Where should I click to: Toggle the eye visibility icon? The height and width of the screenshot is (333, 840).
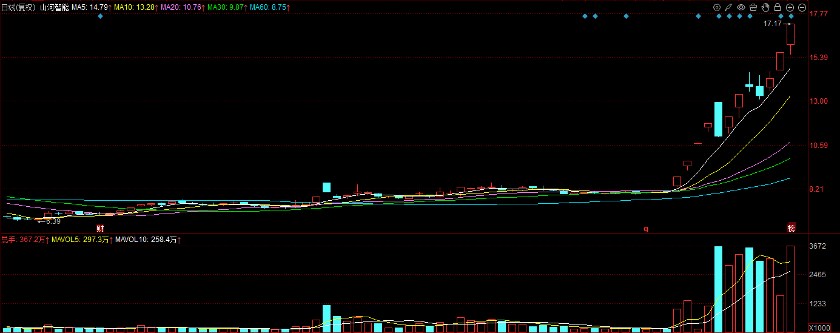pyautogui.click(x=741, y=7)
